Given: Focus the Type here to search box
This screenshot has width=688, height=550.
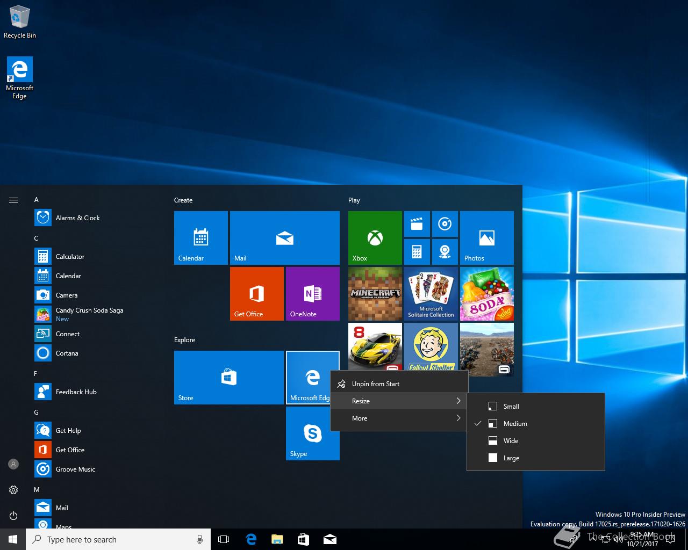Looking at the screenshot, I should point(118,539).
